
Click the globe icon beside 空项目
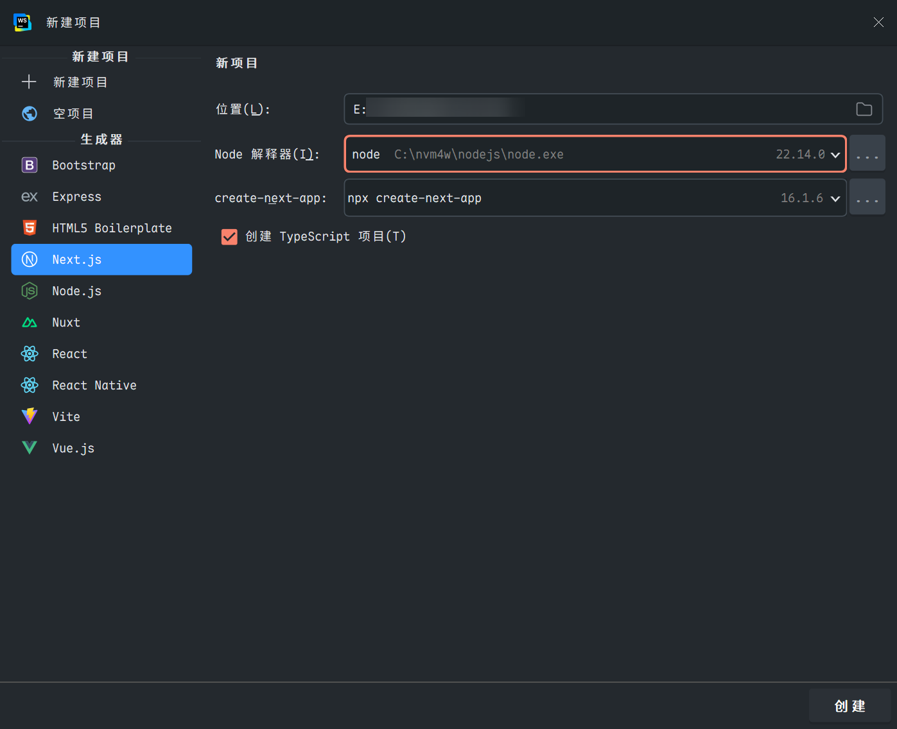(30, 114)
